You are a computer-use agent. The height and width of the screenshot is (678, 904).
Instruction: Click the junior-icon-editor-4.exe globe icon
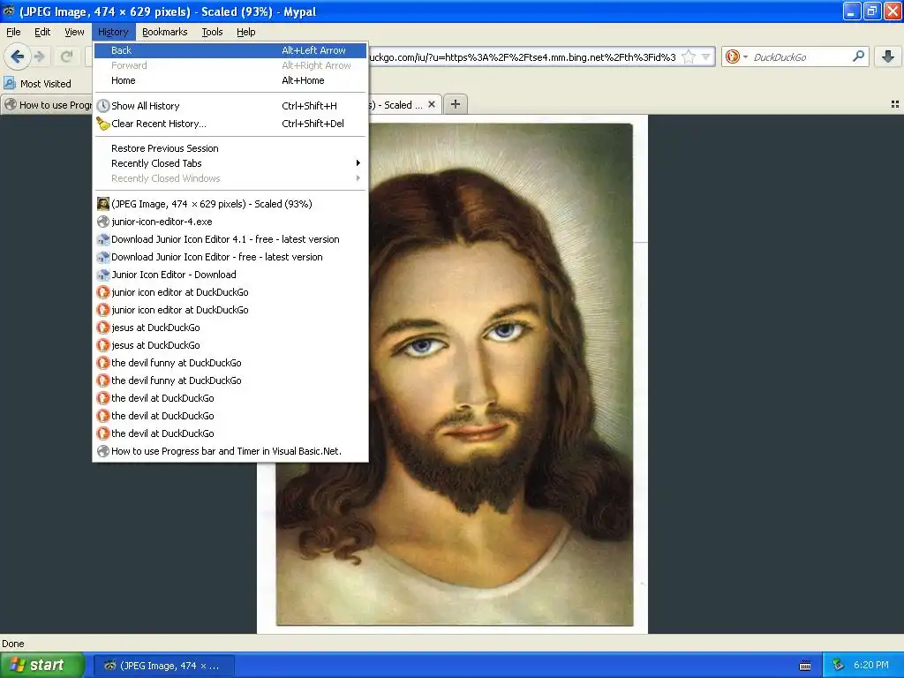pos(103,222)
